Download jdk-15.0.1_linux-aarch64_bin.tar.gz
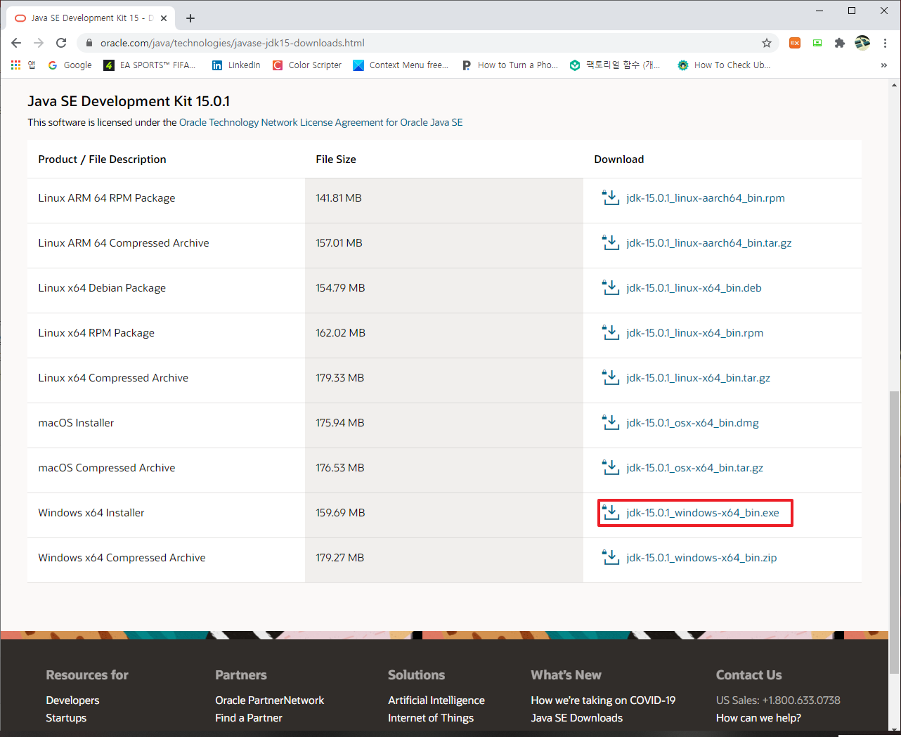The image size is (901, 737). pyautogui.click(x=708, y=243)
